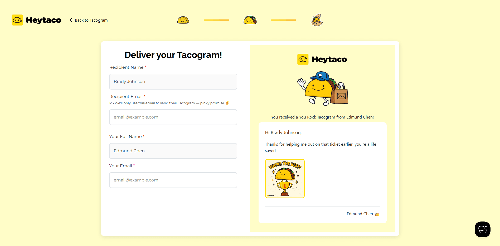The width and height of the screenshot is (500, 246).
Task: Click the You're The Best taco sticker thumbnail
Action: coord(285,179)
